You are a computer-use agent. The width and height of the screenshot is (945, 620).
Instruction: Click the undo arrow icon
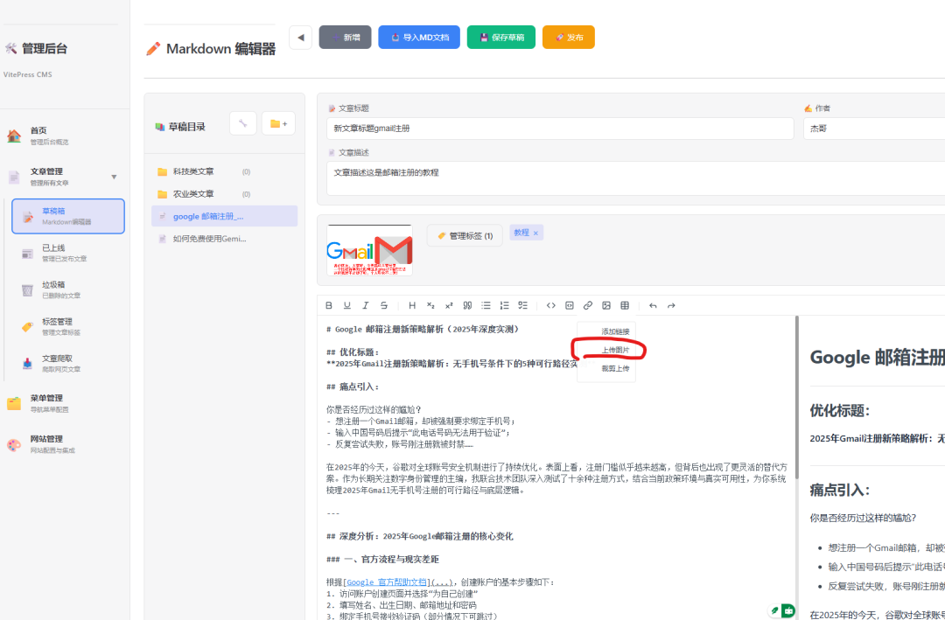point(652,305)
